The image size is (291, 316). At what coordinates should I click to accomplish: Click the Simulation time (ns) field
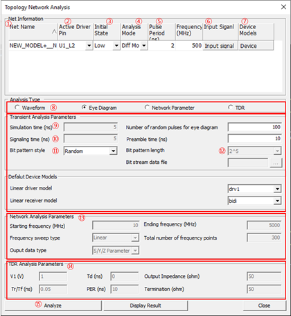(91, 127)
